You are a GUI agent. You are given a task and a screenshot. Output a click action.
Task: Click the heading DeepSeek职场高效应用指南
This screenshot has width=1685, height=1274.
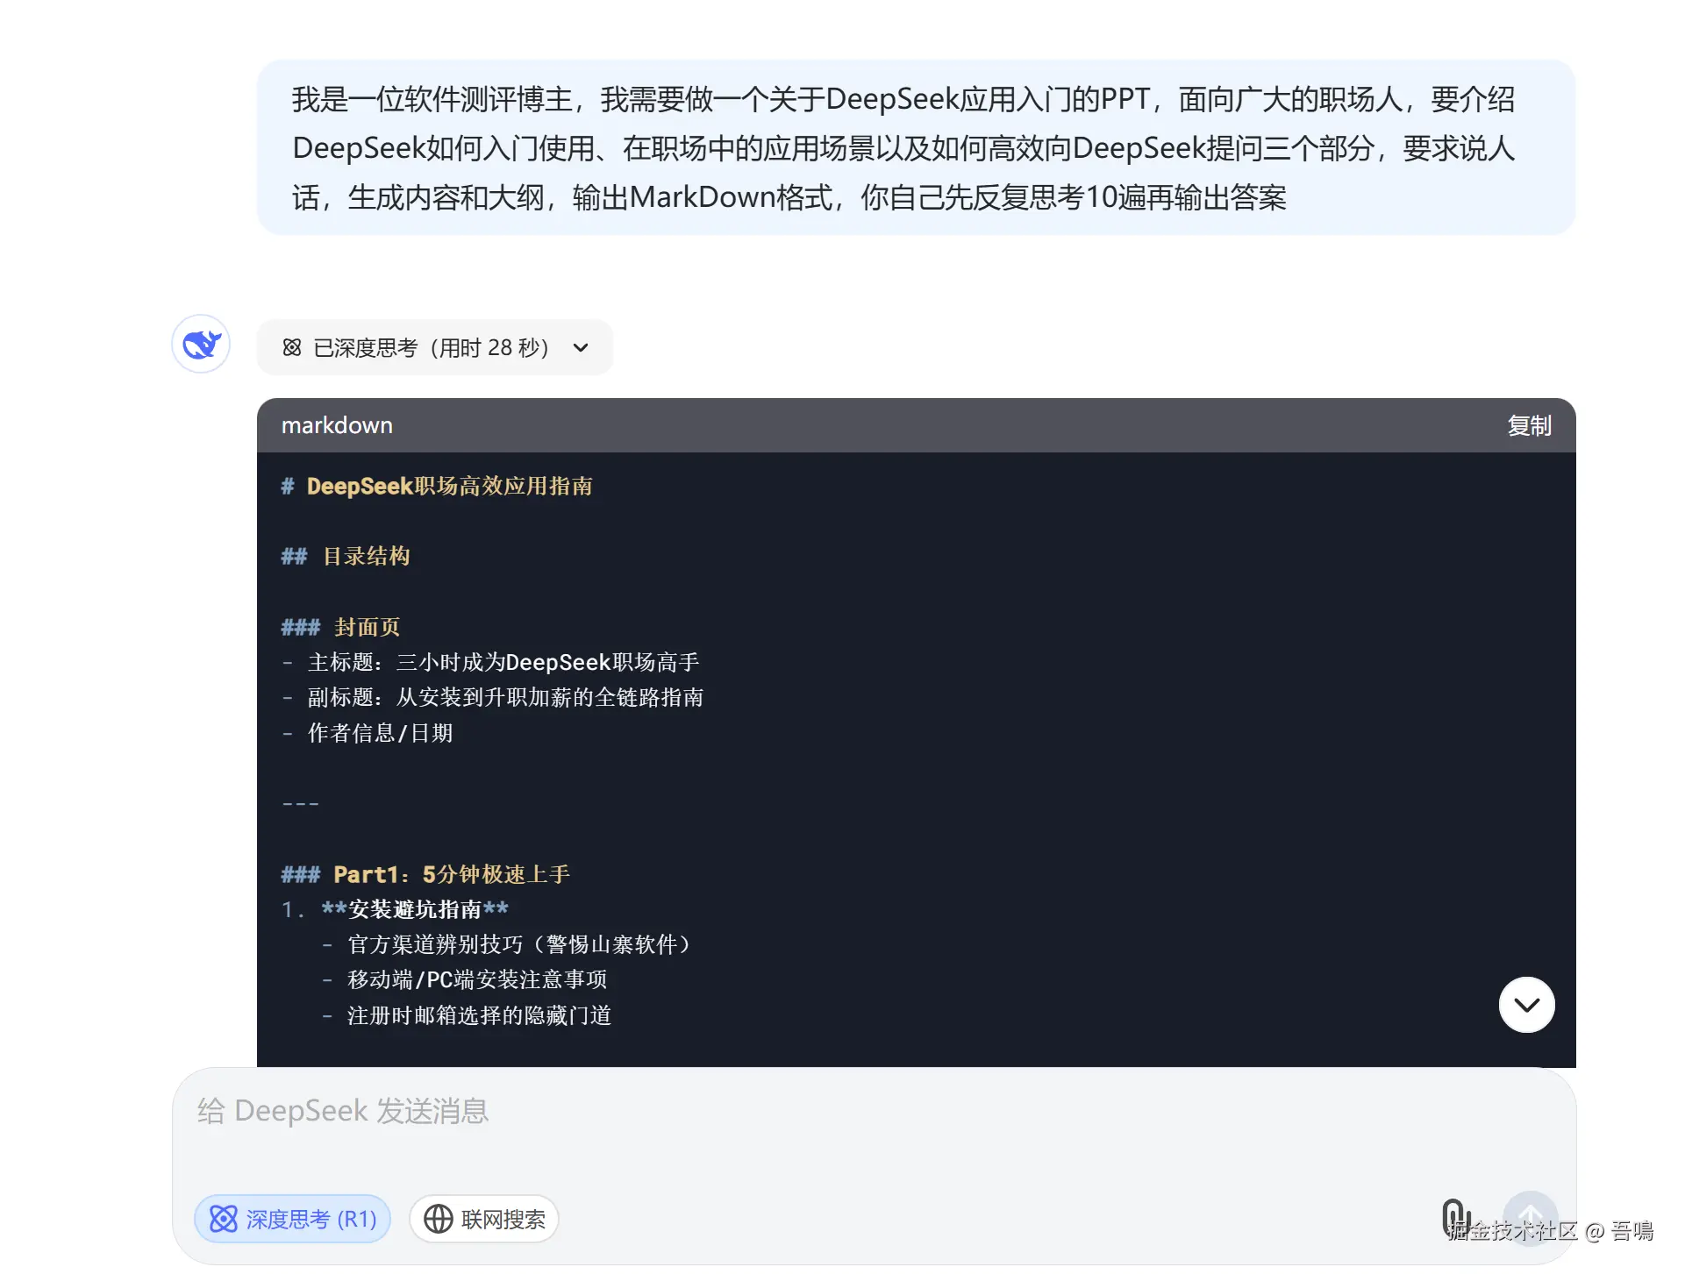pos(449,487)
